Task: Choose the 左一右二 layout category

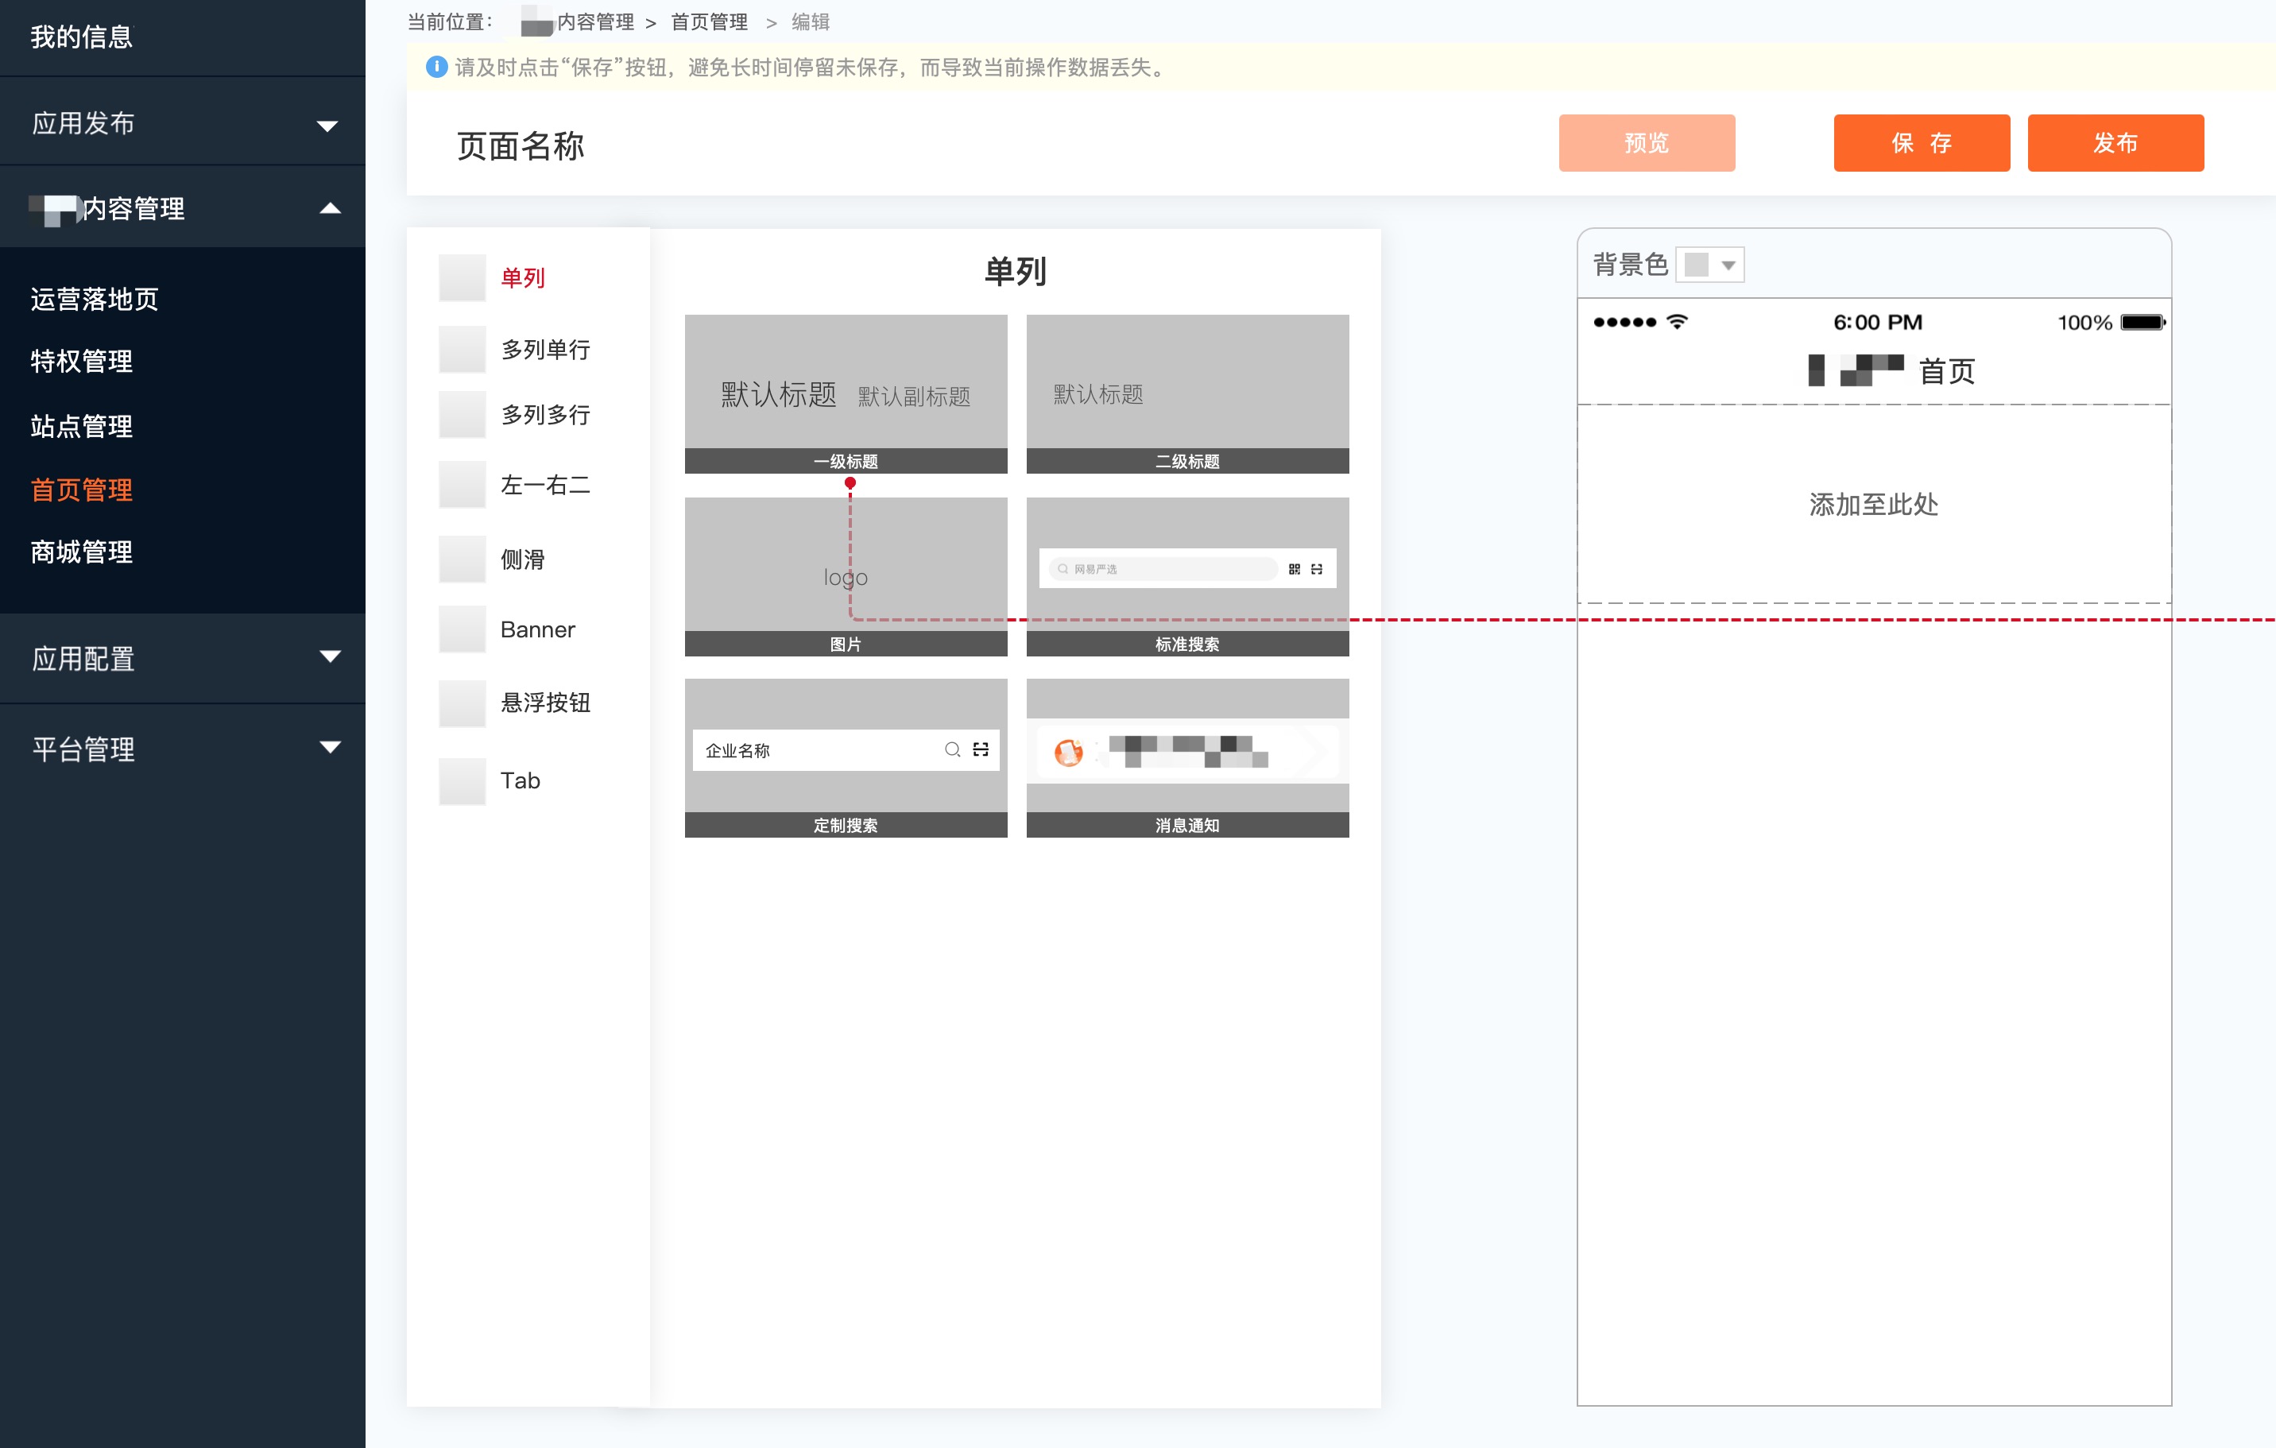Action: 545,485
